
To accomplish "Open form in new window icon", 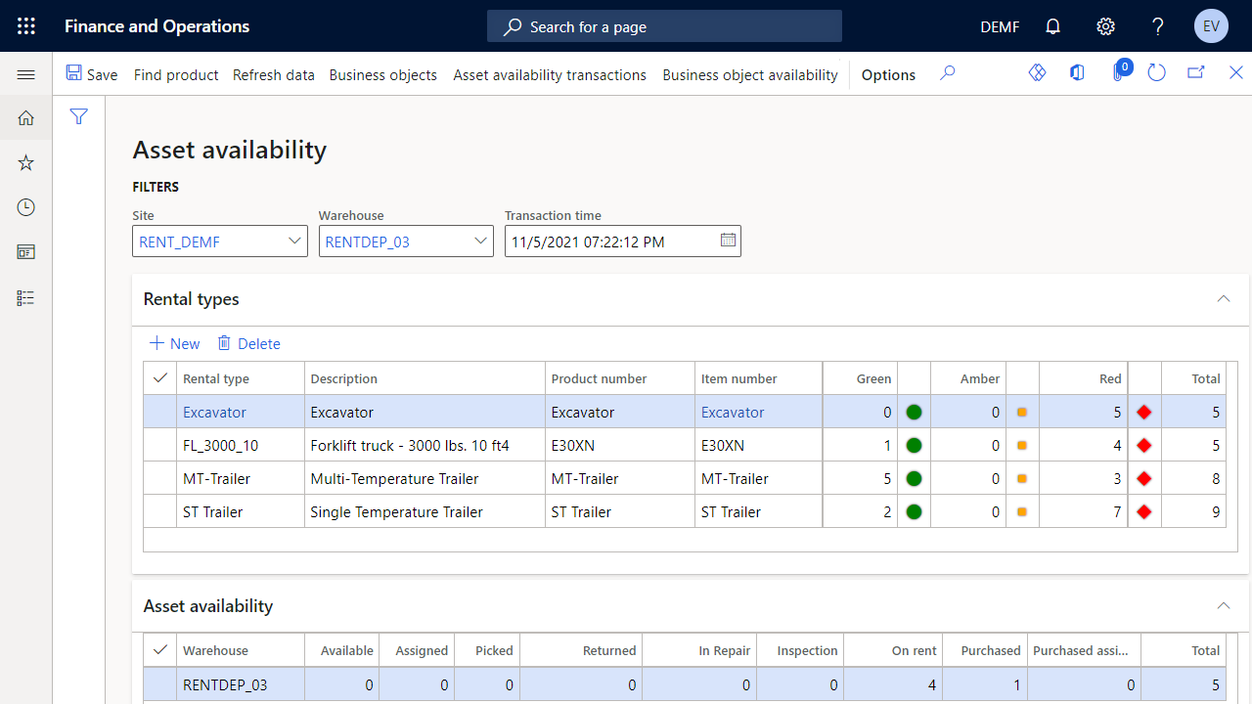I will (x=1195, y=72).
